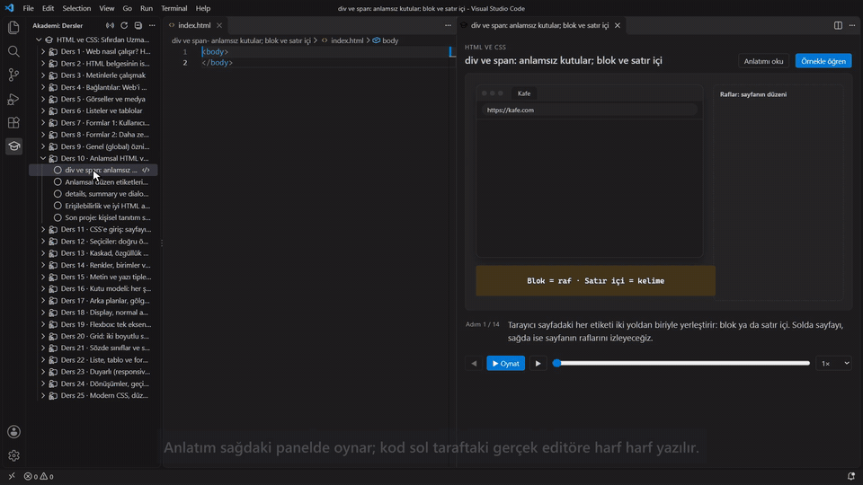Open Run and Debug view icon

tap(13, 99)
